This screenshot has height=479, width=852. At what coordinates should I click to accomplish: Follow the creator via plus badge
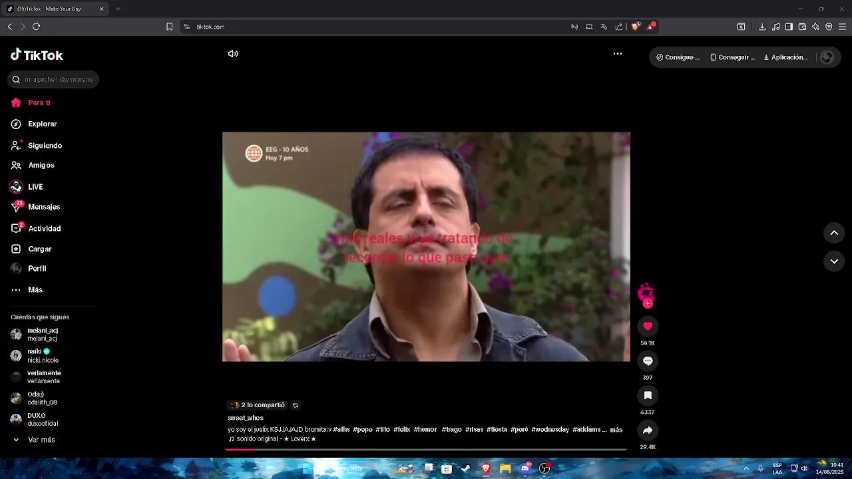pos(648,304)
